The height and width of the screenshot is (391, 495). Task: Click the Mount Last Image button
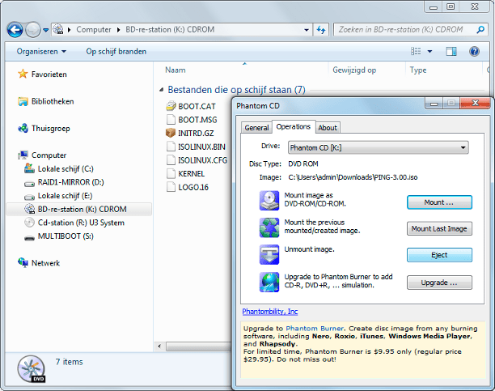click(439, 228)
